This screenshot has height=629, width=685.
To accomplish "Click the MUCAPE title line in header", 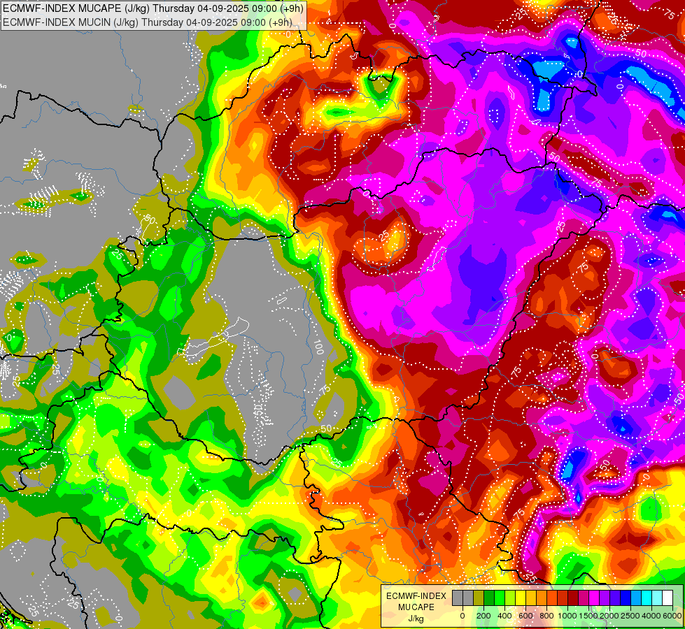I will tap(153, 8).
